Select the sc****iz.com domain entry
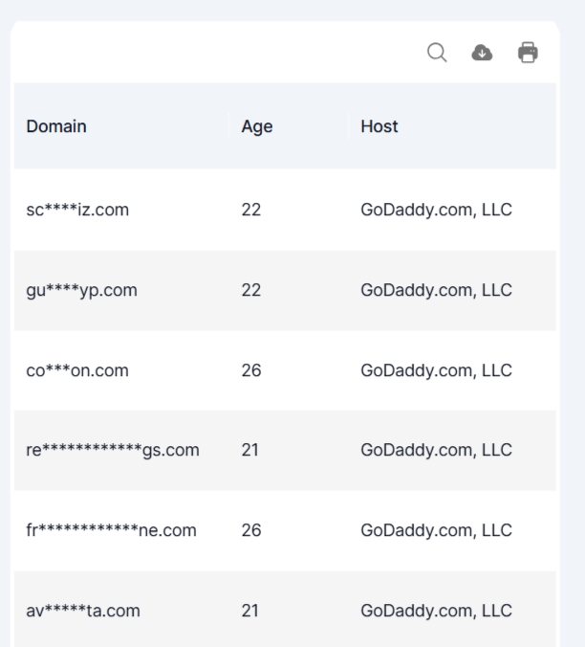 pos(77,210)
